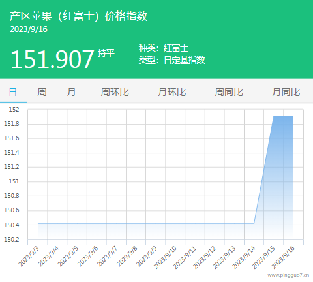Click the 2023/9/10 axis date label
This screenshot has height=282, width=313.
tap(165, 258)
